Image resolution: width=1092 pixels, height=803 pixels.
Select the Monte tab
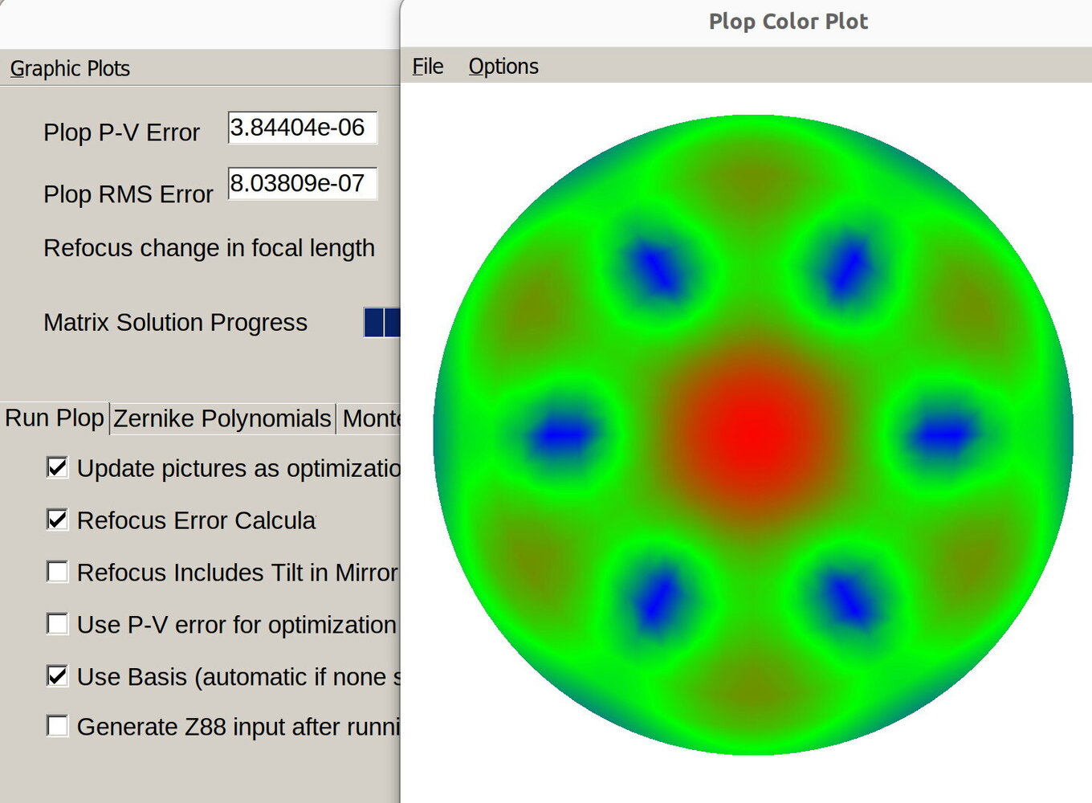[x=369, y=418]
